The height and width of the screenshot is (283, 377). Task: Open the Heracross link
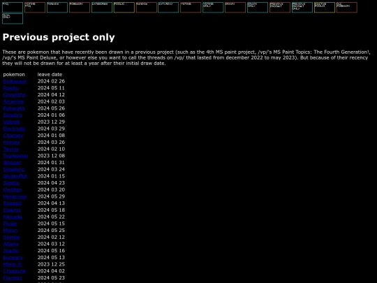pyautogui.click(x=15, y=196)
